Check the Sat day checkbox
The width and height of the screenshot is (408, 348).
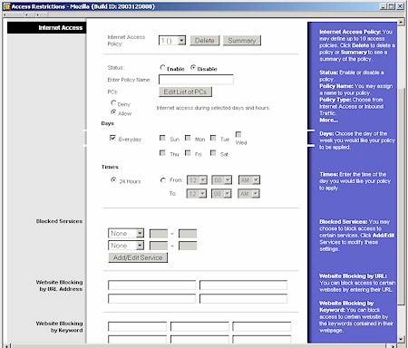tap(213, 153)
